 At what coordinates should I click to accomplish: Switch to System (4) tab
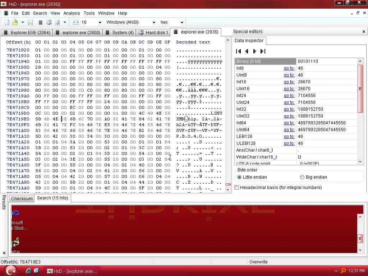click(x=119, y=32)
